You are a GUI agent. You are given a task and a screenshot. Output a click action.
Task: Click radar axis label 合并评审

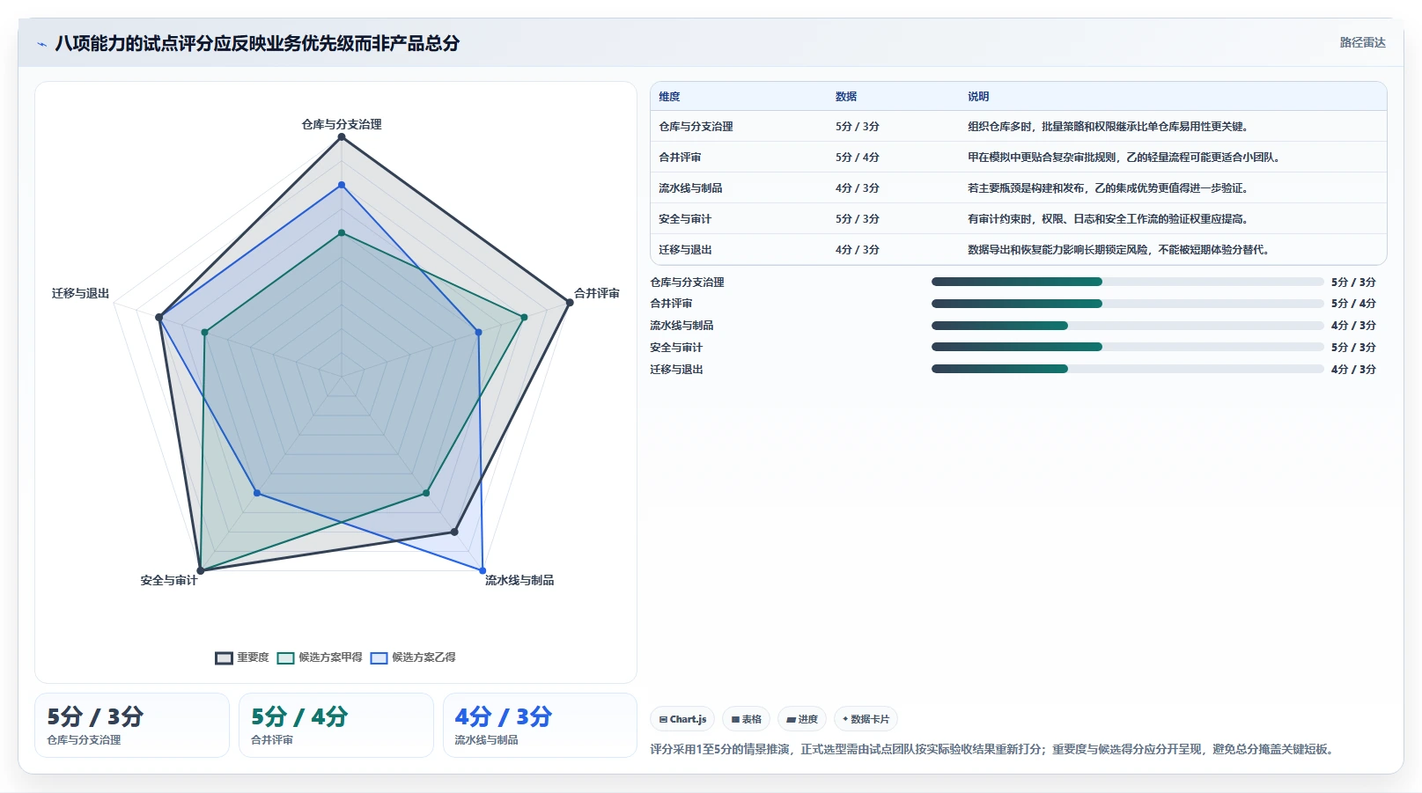[x=597, y=293]
